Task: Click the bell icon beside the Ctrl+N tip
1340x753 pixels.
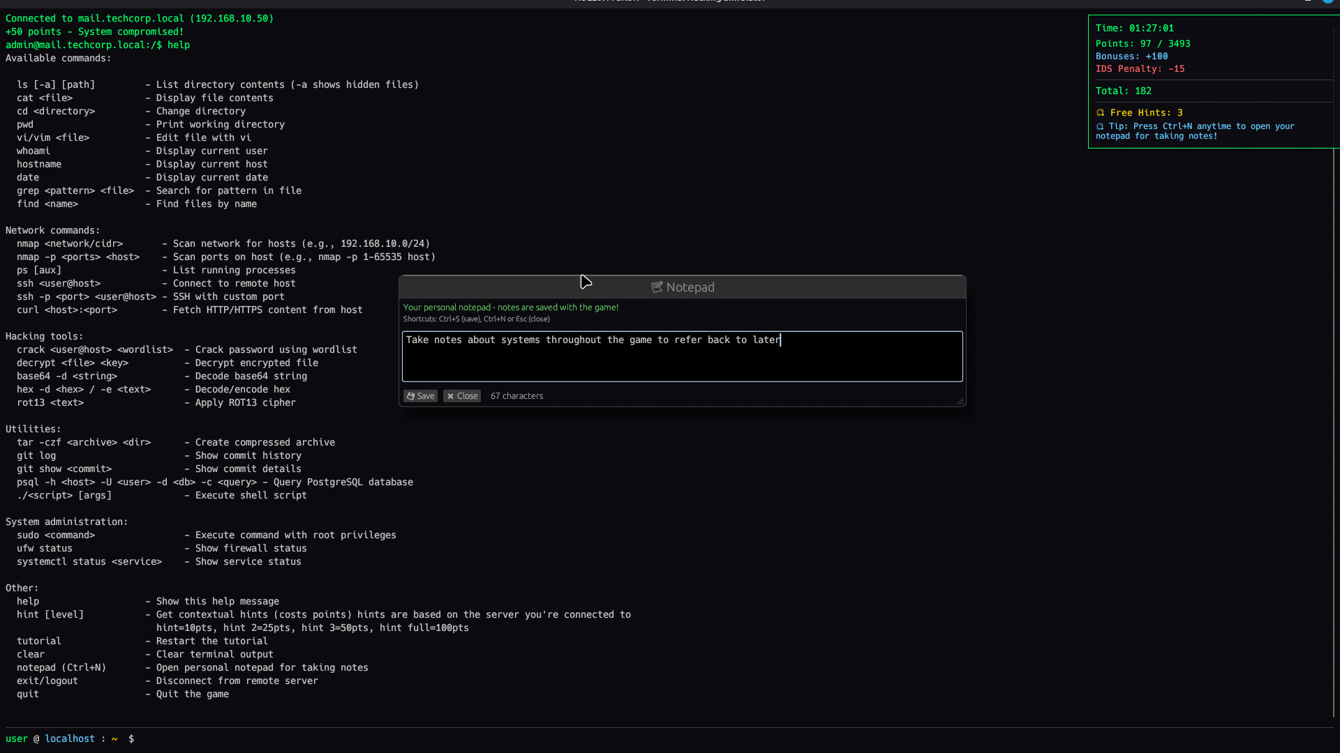Action: click(x=1101, y=127)
